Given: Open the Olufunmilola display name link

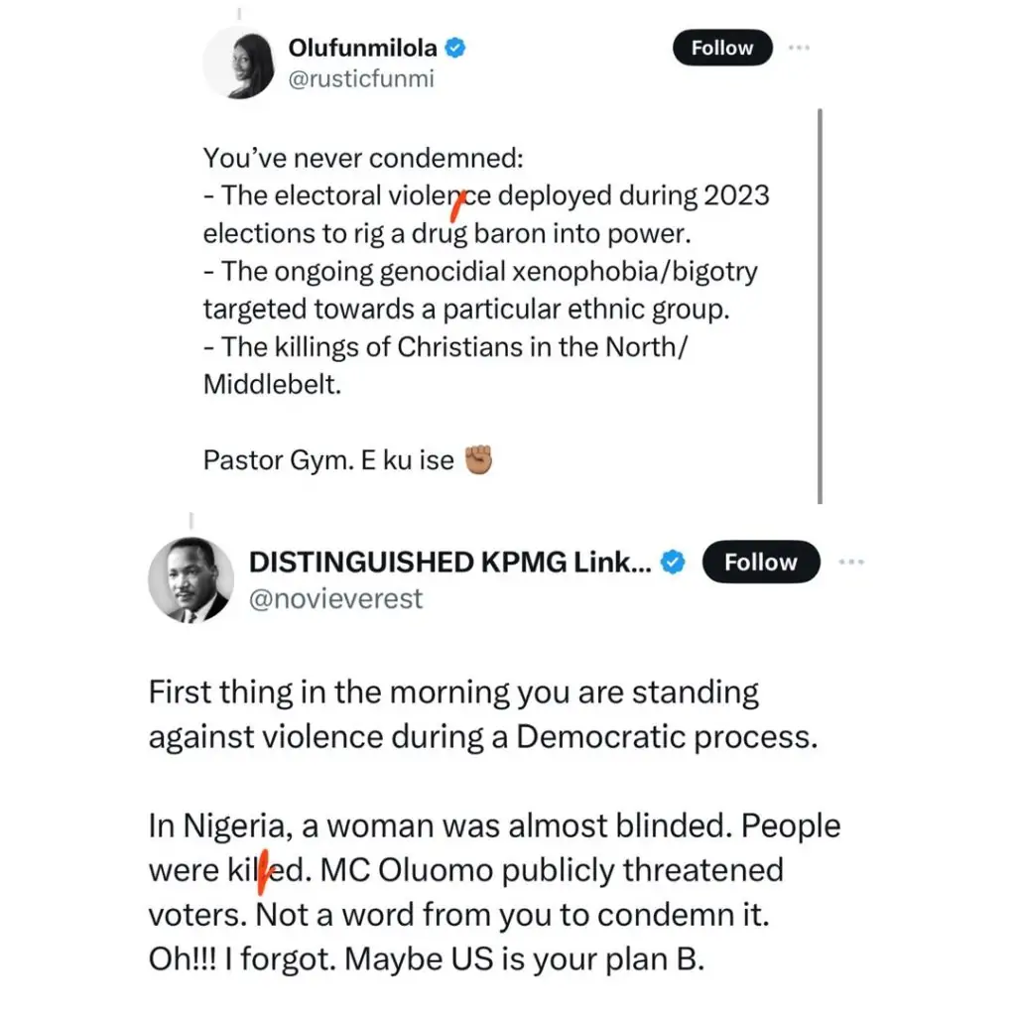Looking at the screenshot, I should (x=362, y=47).
